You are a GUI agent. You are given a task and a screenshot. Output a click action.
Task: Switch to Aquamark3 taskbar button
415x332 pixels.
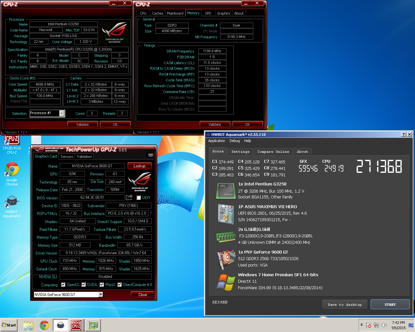(x=60, y=325)
